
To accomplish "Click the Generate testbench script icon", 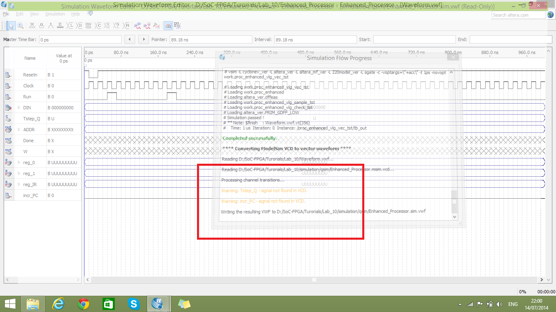I will [x=157, y=26].
